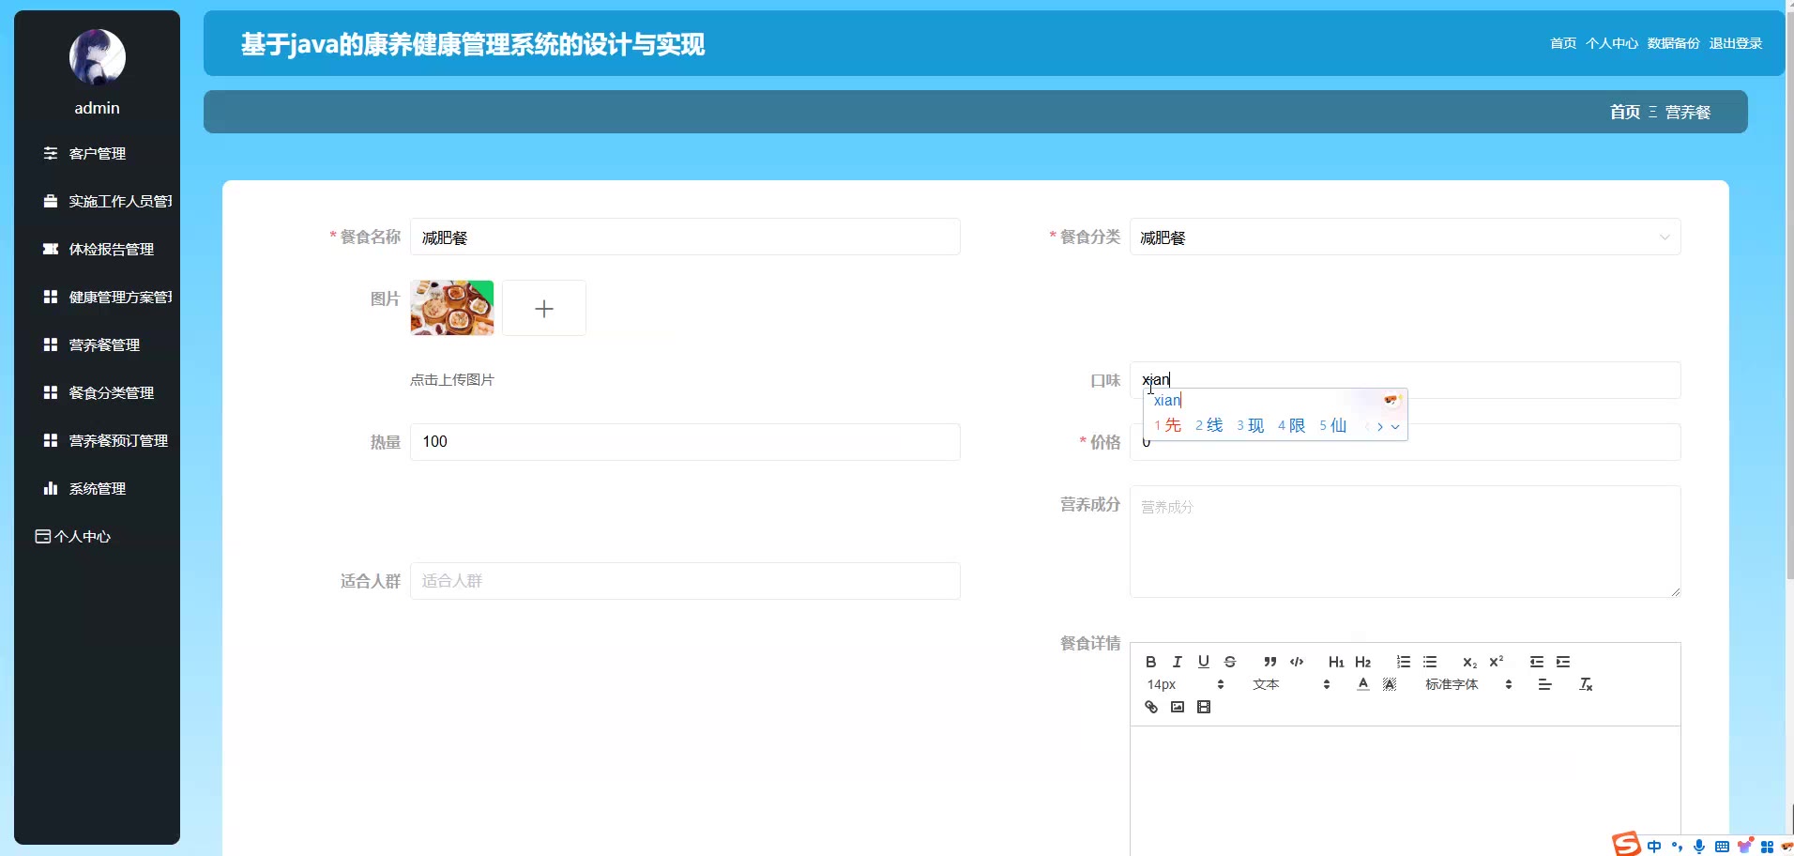Click the plus button to upload image

(x=544, y=308)
